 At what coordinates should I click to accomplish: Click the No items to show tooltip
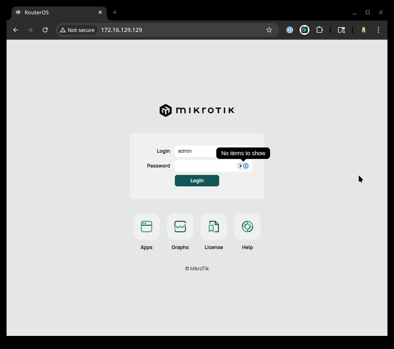pos(243,153)
